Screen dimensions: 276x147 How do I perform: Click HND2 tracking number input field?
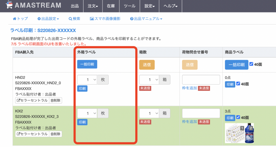[x=201, y=80]
